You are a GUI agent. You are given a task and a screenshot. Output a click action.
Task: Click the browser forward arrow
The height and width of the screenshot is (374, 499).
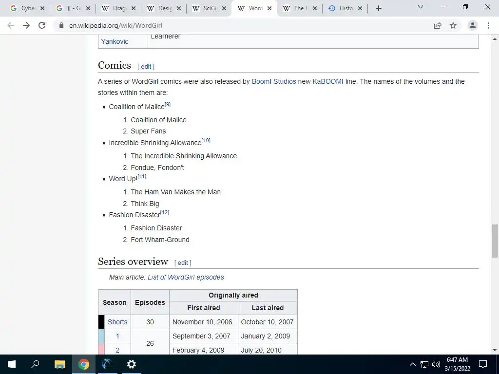(26, 25)
